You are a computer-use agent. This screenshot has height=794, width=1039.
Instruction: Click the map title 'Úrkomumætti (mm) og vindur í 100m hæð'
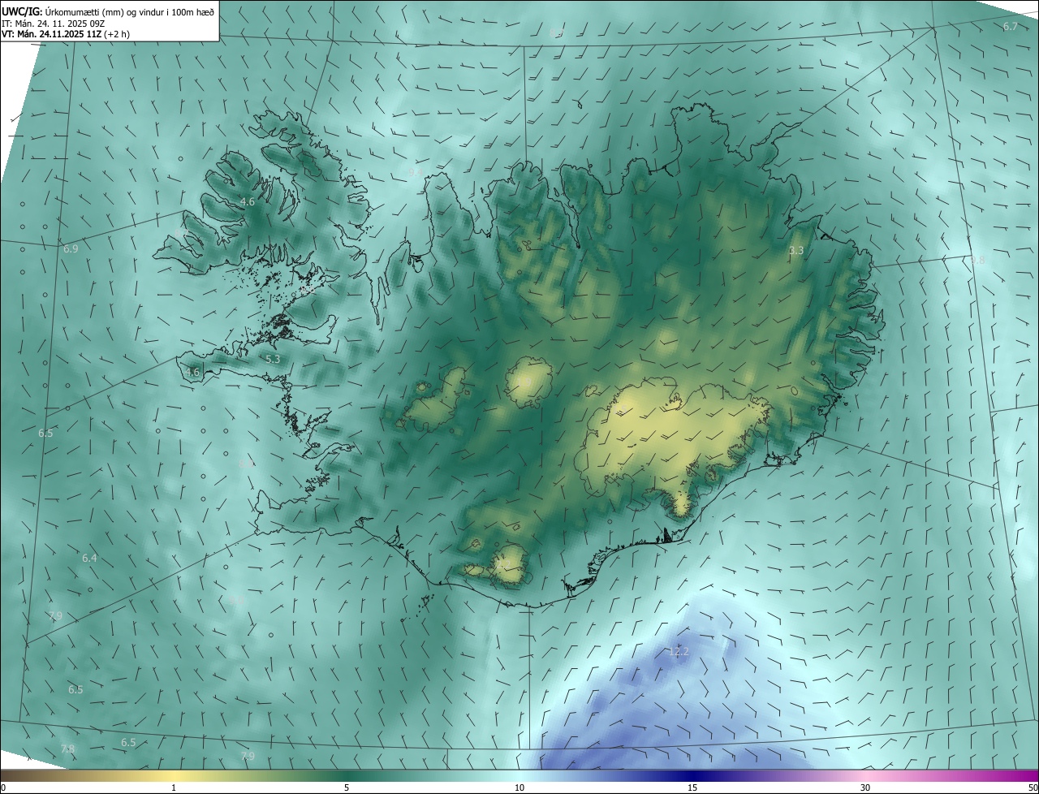[130, 11]
